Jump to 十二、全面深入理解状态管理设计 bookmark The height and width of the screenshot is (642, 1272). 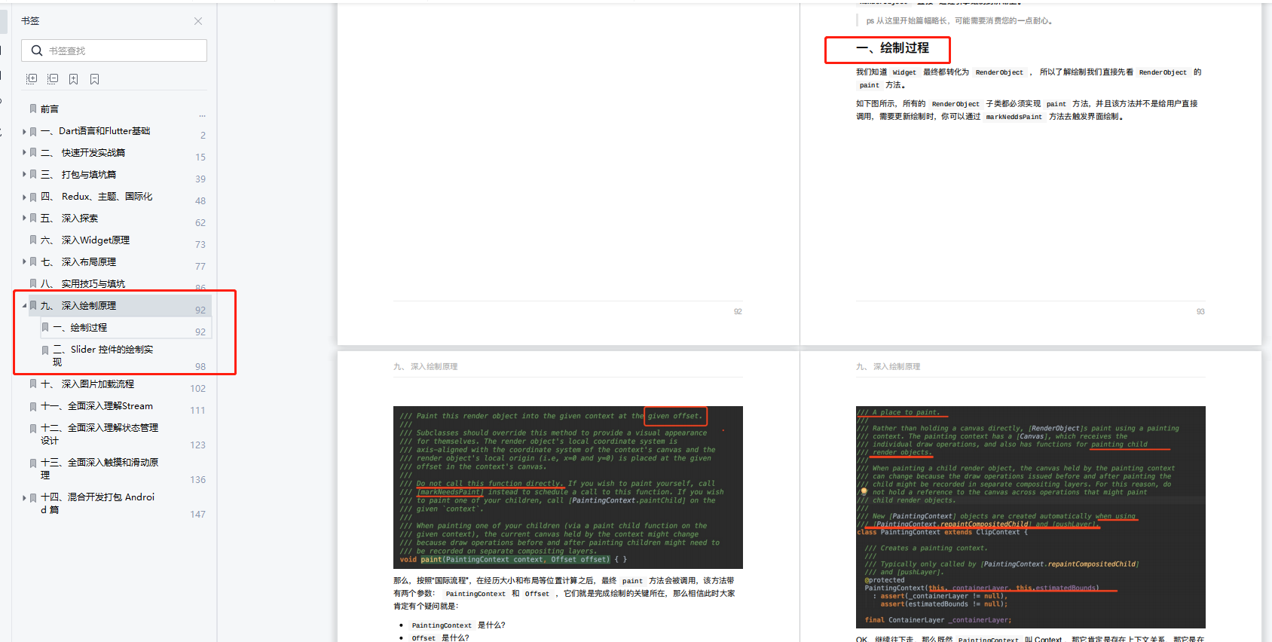point(99,434)
